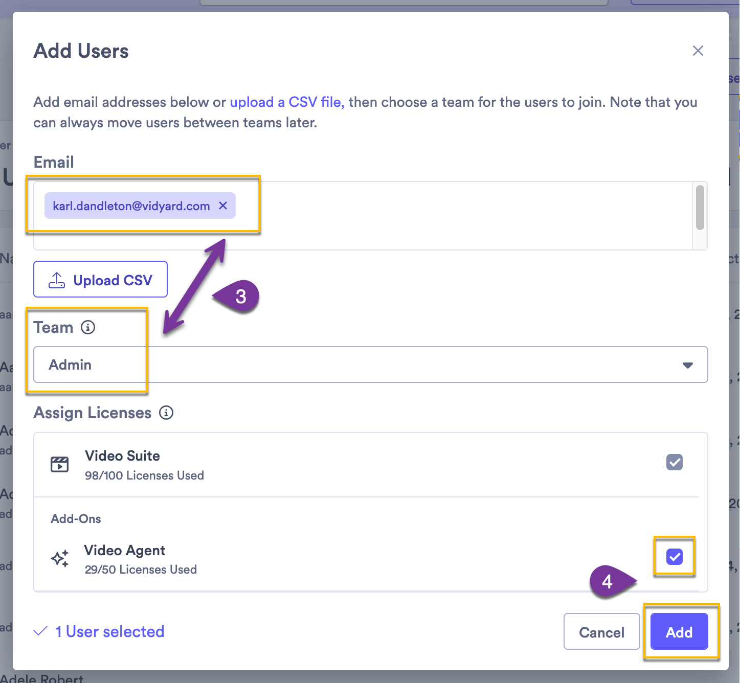
Task: Toggle the Video Agent license assignment
Action: point(674,557)
